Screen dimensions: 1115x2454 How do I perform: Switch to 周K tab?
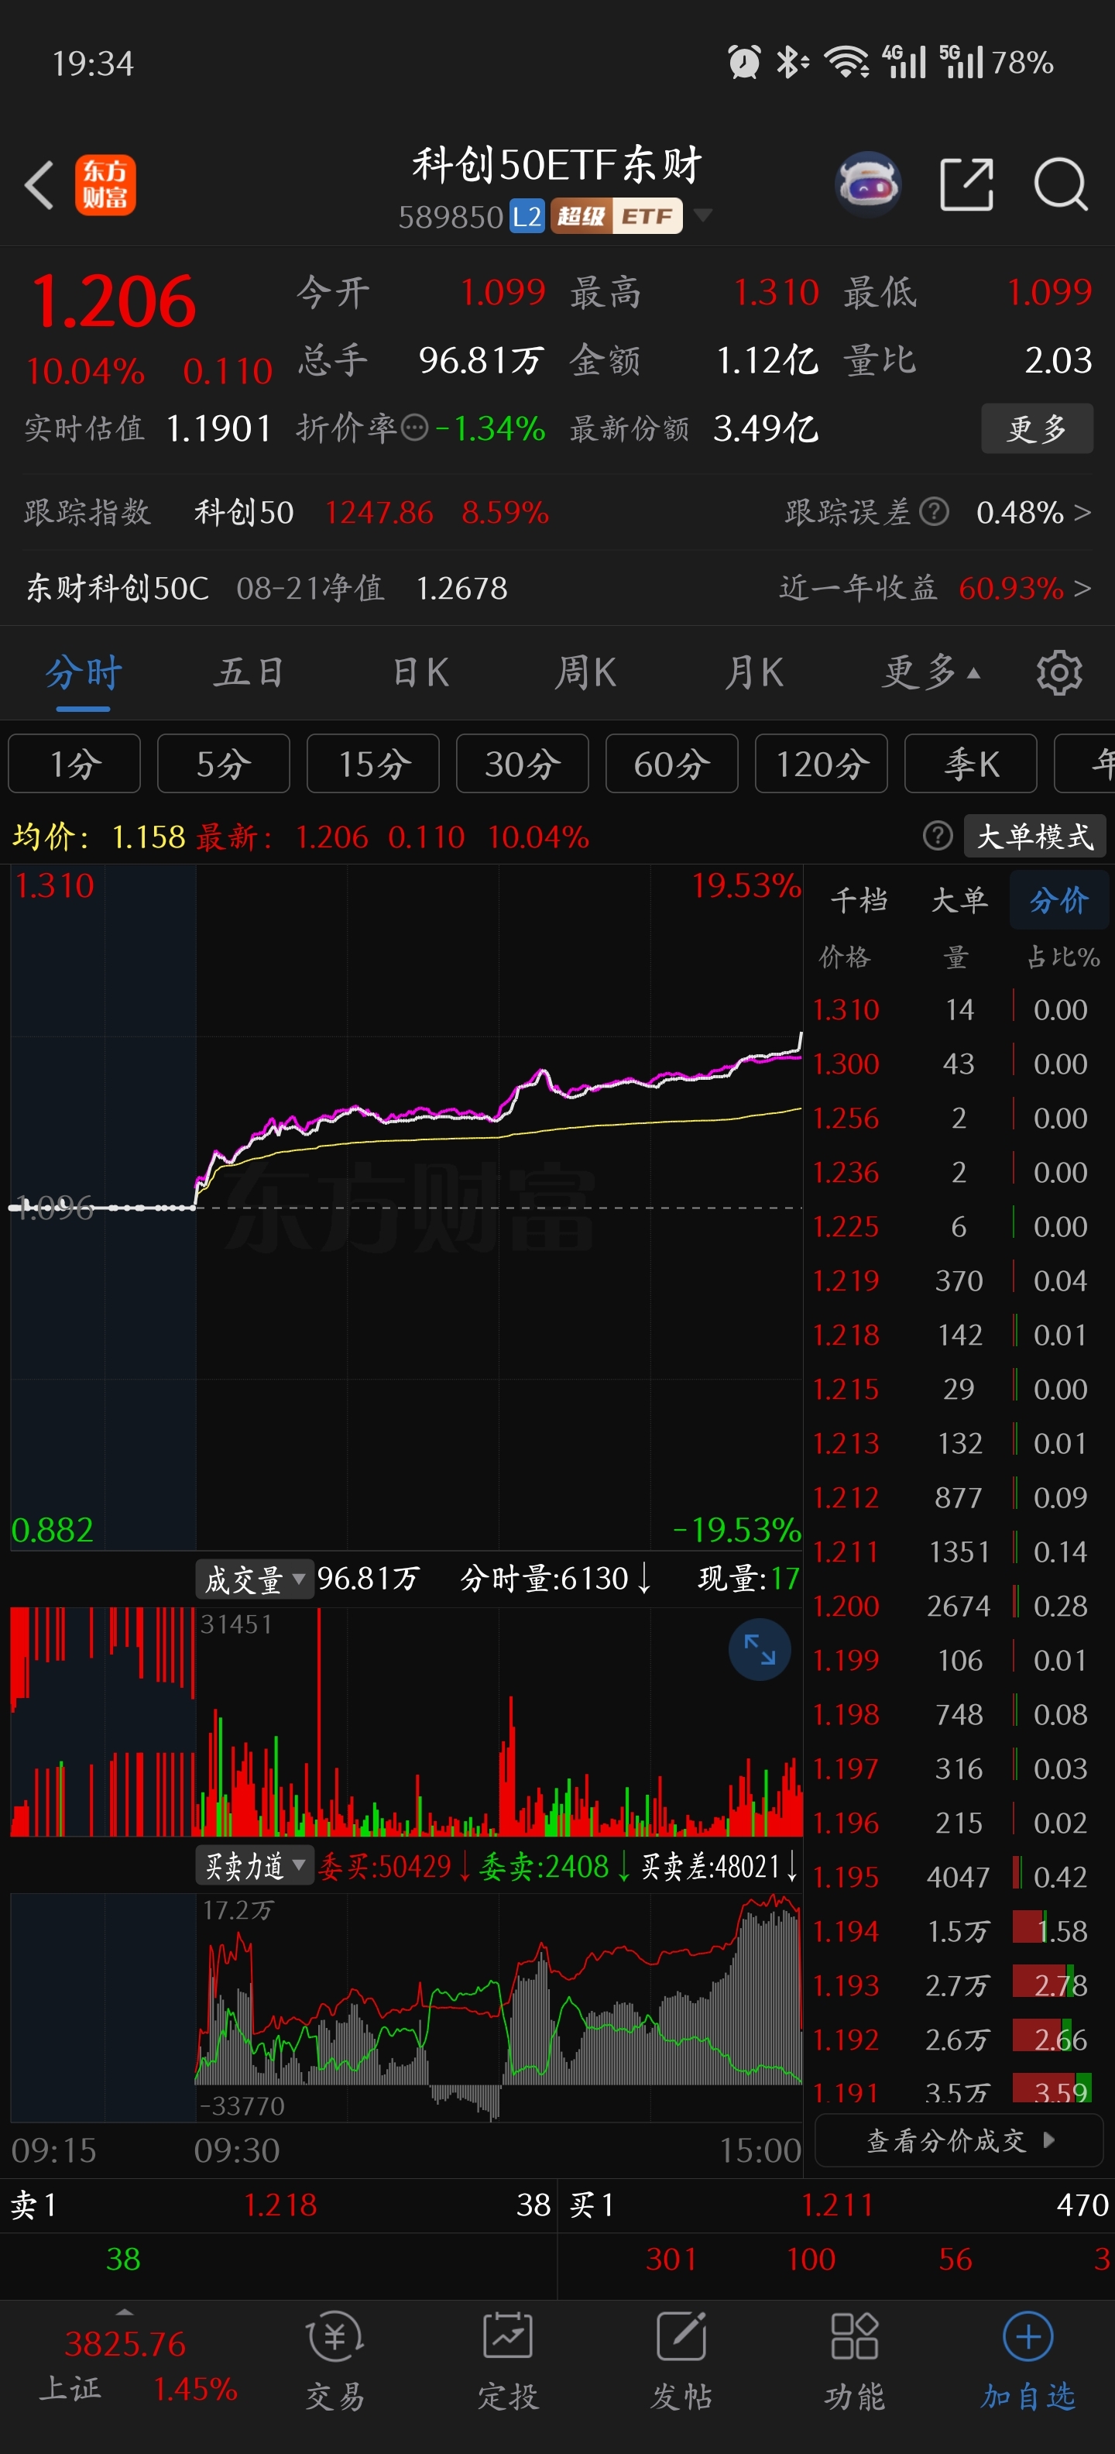pyautogui.click(x=585, y=672)
